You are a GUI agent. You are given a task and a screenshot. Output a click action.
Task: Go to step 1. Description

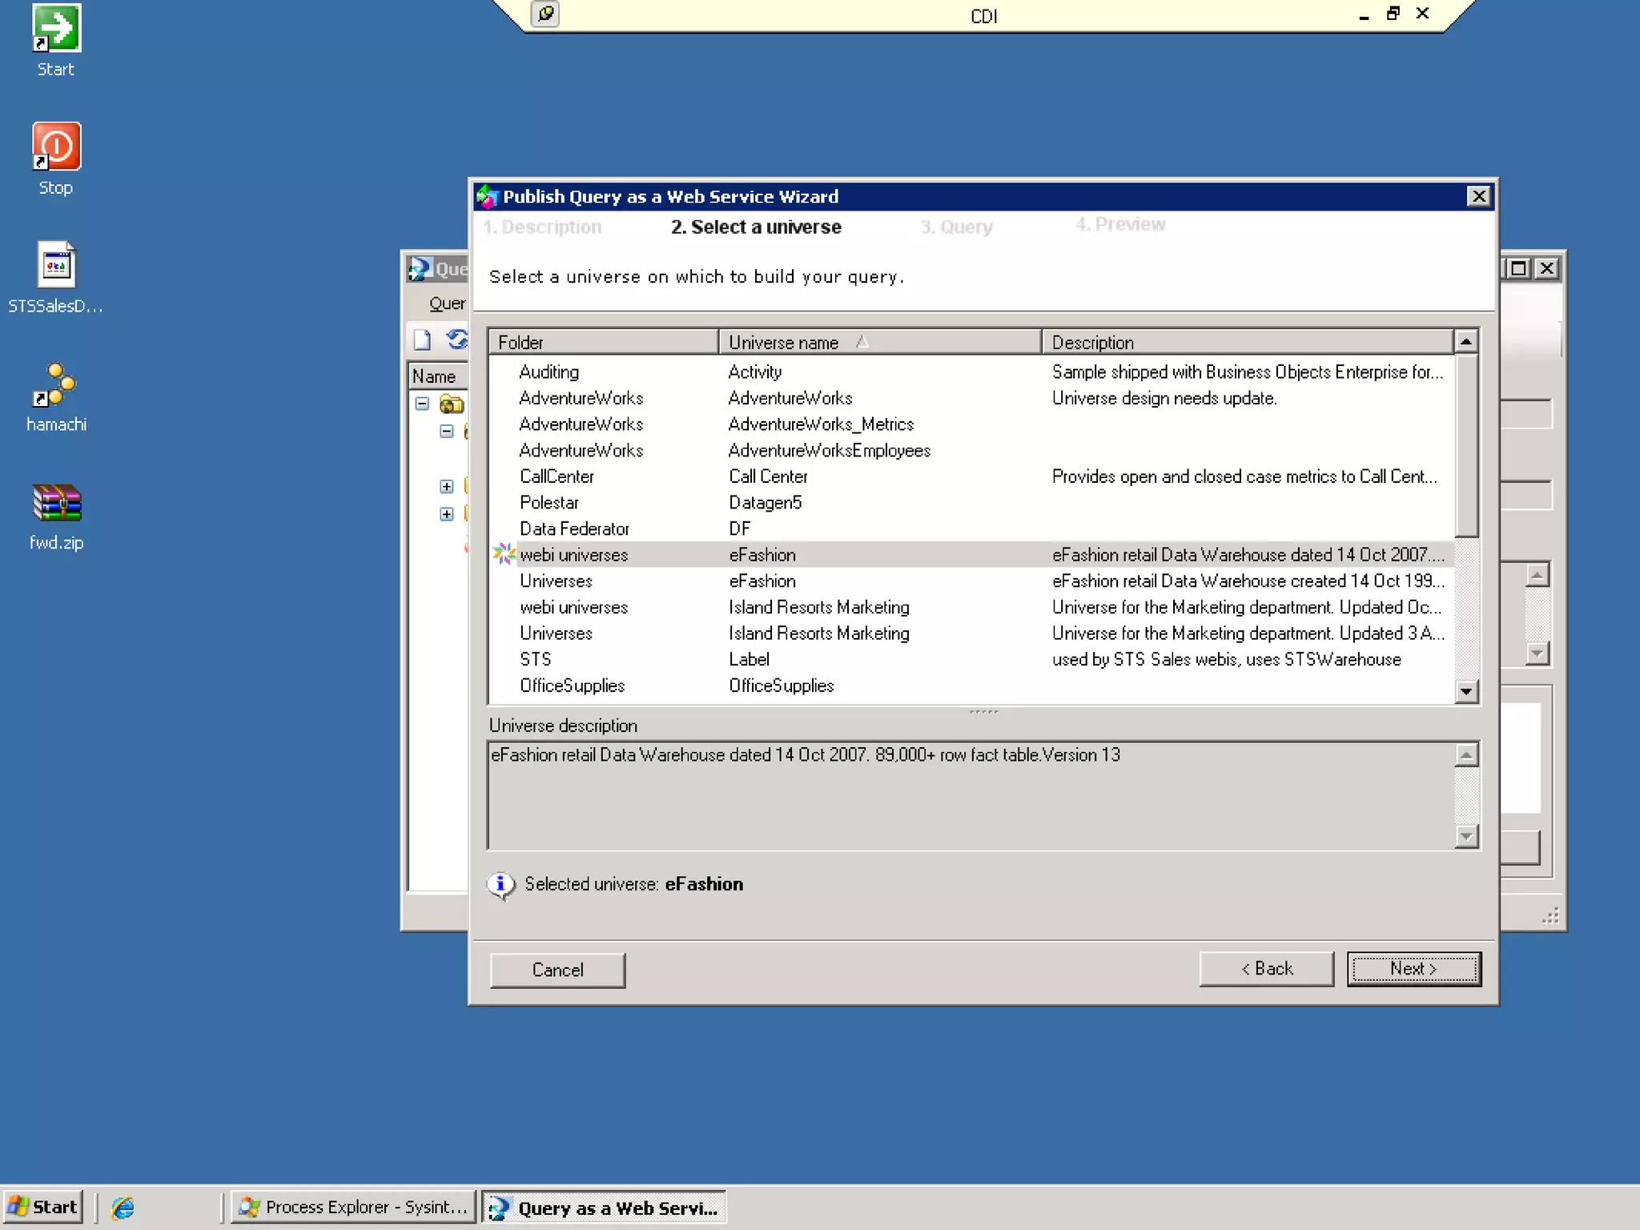pyautogui.click(x=542, y=227)
